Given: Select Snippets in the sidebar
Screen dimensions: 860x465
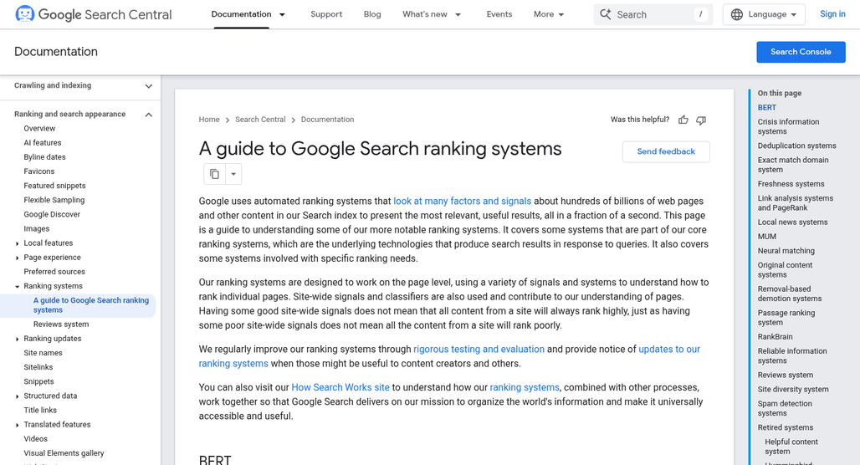Looking at the screenshot, I should pos(39,381).
